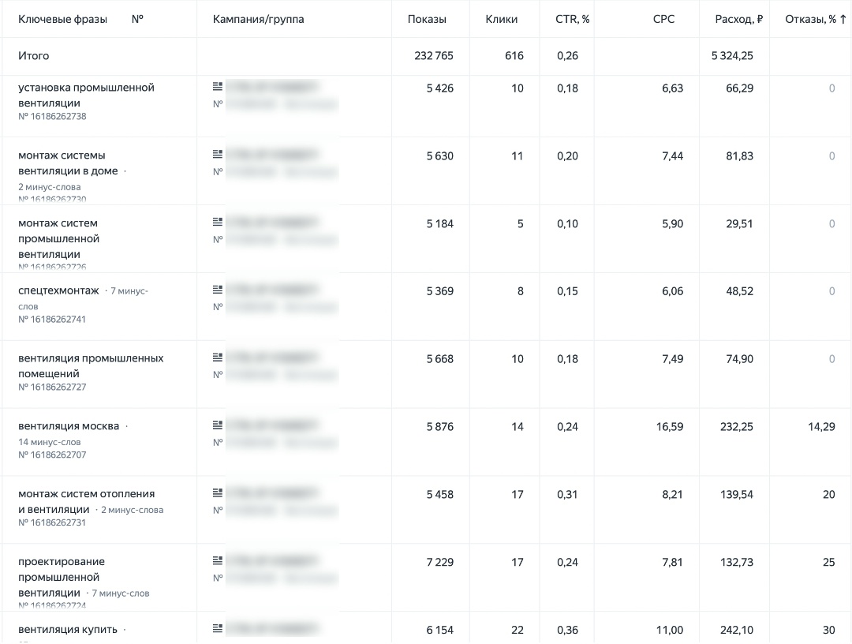This screenshot has width=852, height=644.
Task: Click the 'Расход, ₽' column header
Action: [738, 19]
